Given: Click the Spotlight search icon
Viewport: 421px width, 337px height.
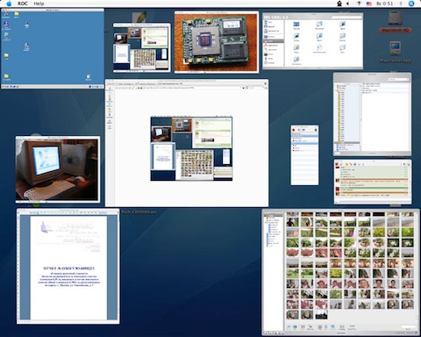Looking at the screenshot, I should pyautogui.click(x=411, y=4).
